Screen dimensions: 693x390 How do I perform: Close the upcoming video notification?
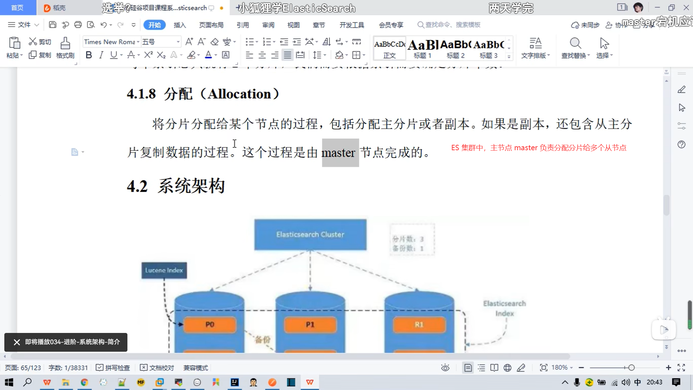[17, 342]
